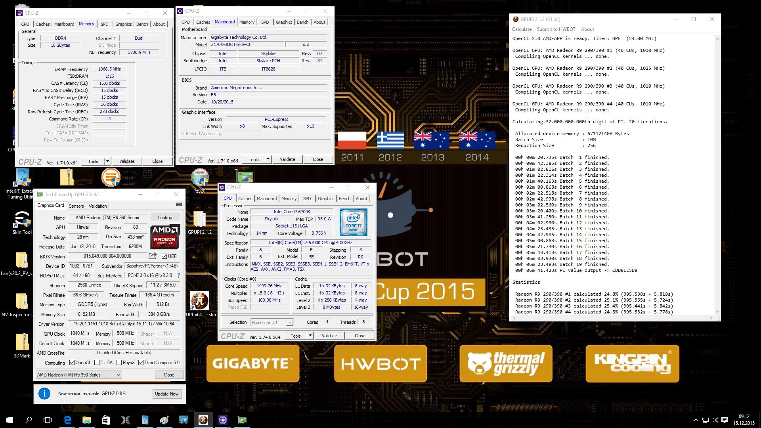Image resolution: width=761 pixels, height=428 pixels.
Task: Click the info icon in the GPU-Z update notice
Action: [x=44, y=394]
